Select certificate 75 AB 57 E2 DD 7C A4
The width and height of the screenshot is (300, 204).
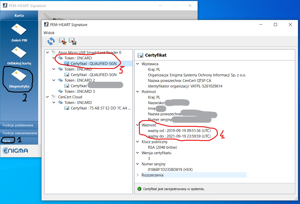(101, 108)
